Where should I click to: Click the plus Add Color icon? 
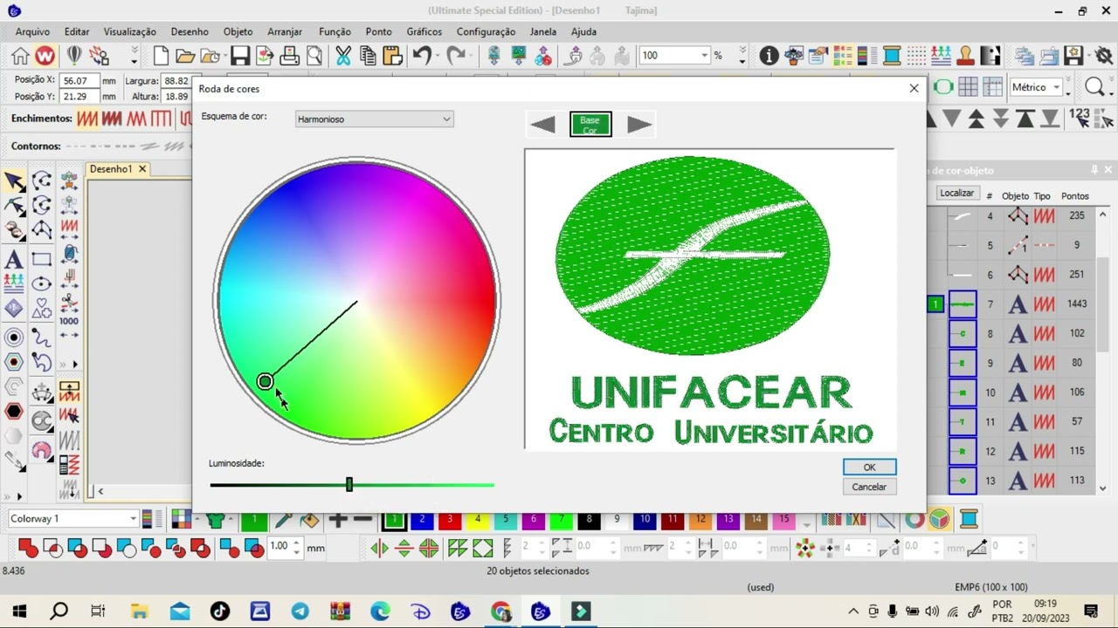pyautogui.click(x=338, y=520)
